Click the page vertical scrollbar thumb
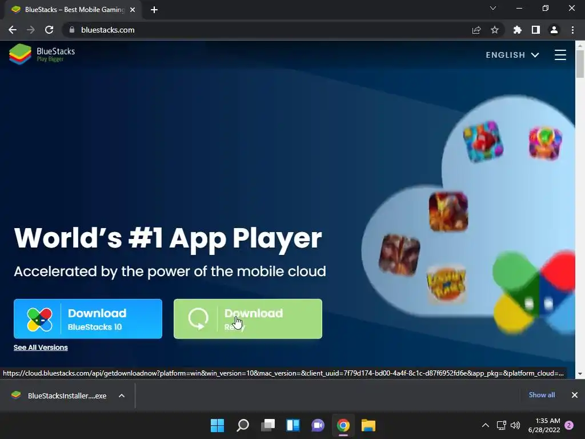The height and width of the screenshot is (439, 585). pyautogui.click(x=580, y=63)
